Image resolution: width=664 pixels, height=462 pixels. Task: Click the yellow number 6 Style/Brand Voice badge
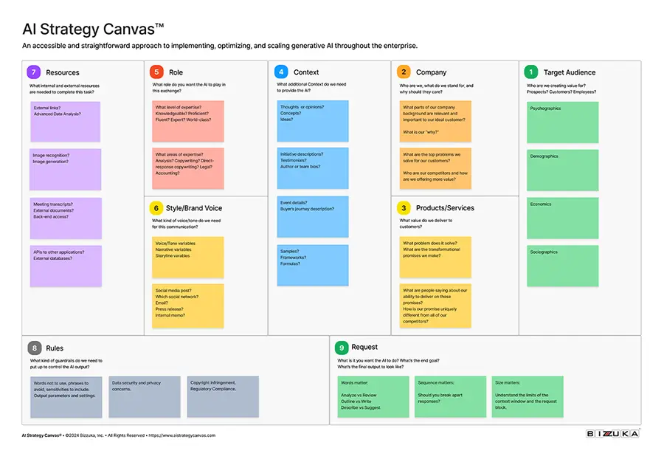[156, 208]
